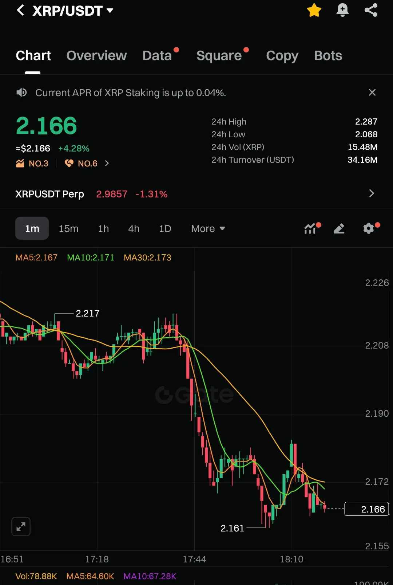
Task: Open the NO.6 popularity ranking badge
Action: point(81,164)
